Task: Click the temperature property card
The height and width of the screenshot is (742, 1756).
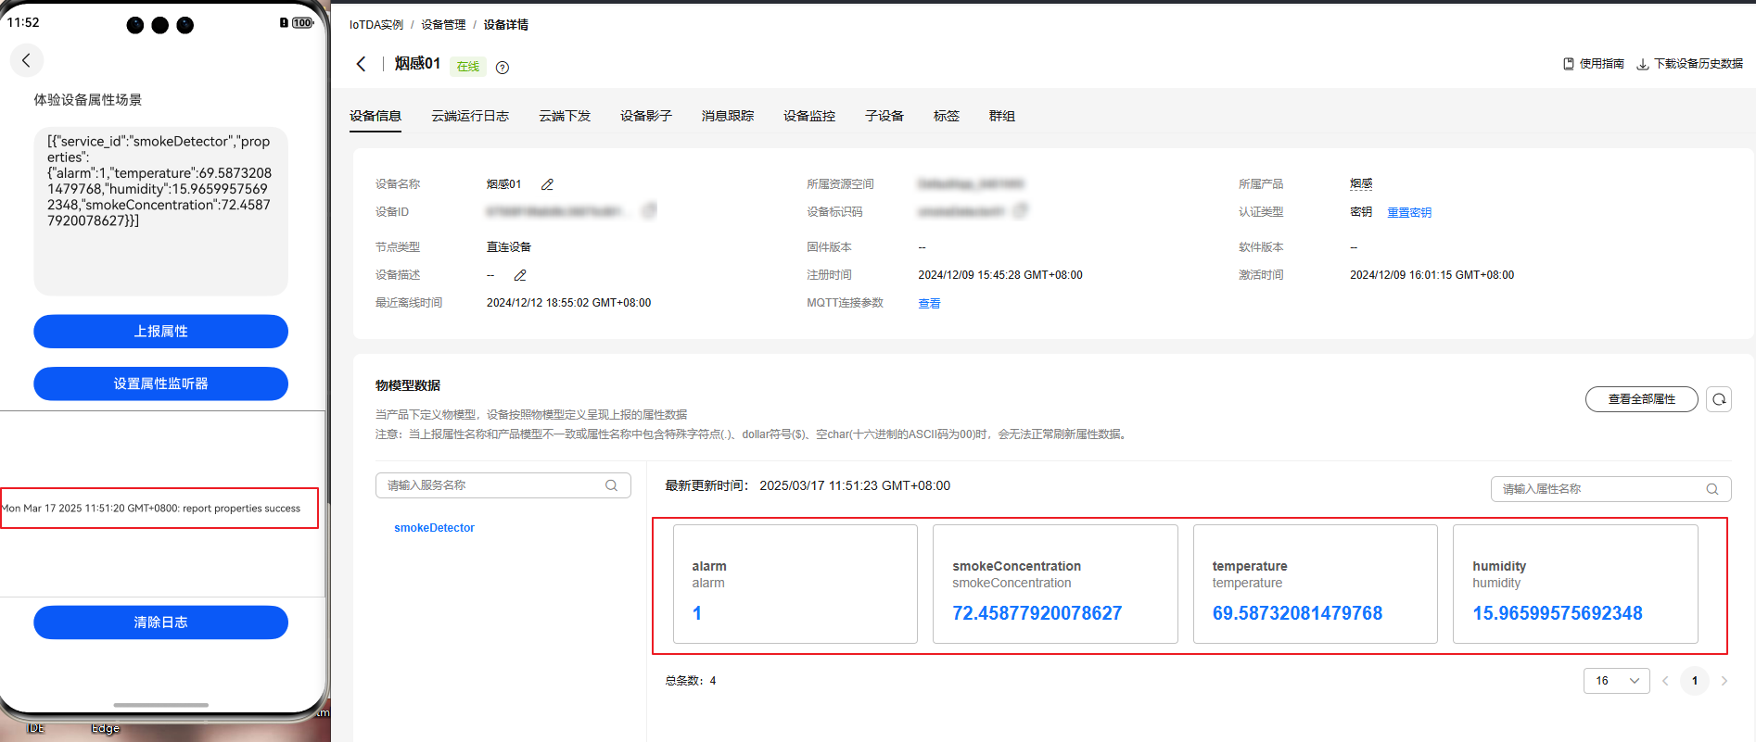Action: pyautogui.click(x=1316, y=585)
